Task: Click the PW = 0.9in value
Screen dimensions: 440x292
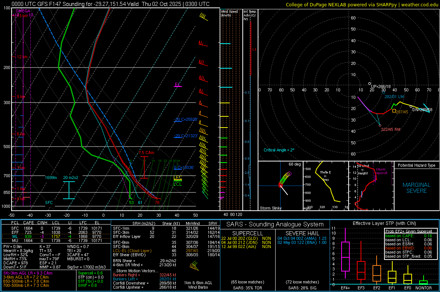Action: pos(13,247)
